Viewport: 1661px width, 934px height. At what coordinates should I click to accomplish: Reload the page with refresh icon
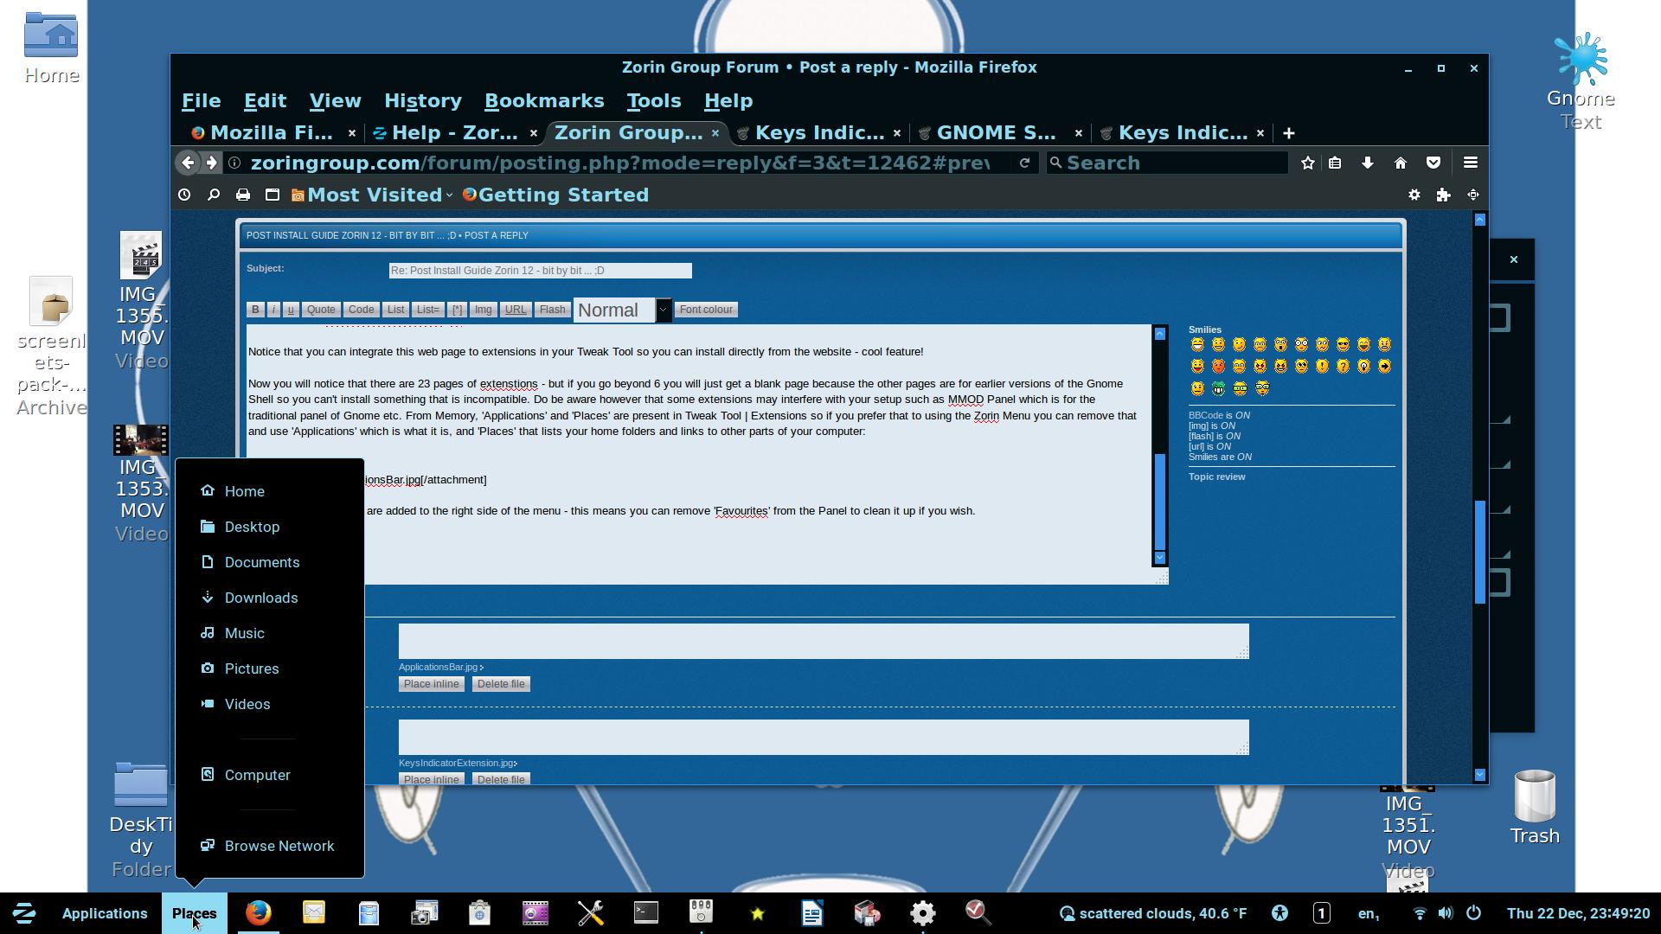coord(1024,163)
